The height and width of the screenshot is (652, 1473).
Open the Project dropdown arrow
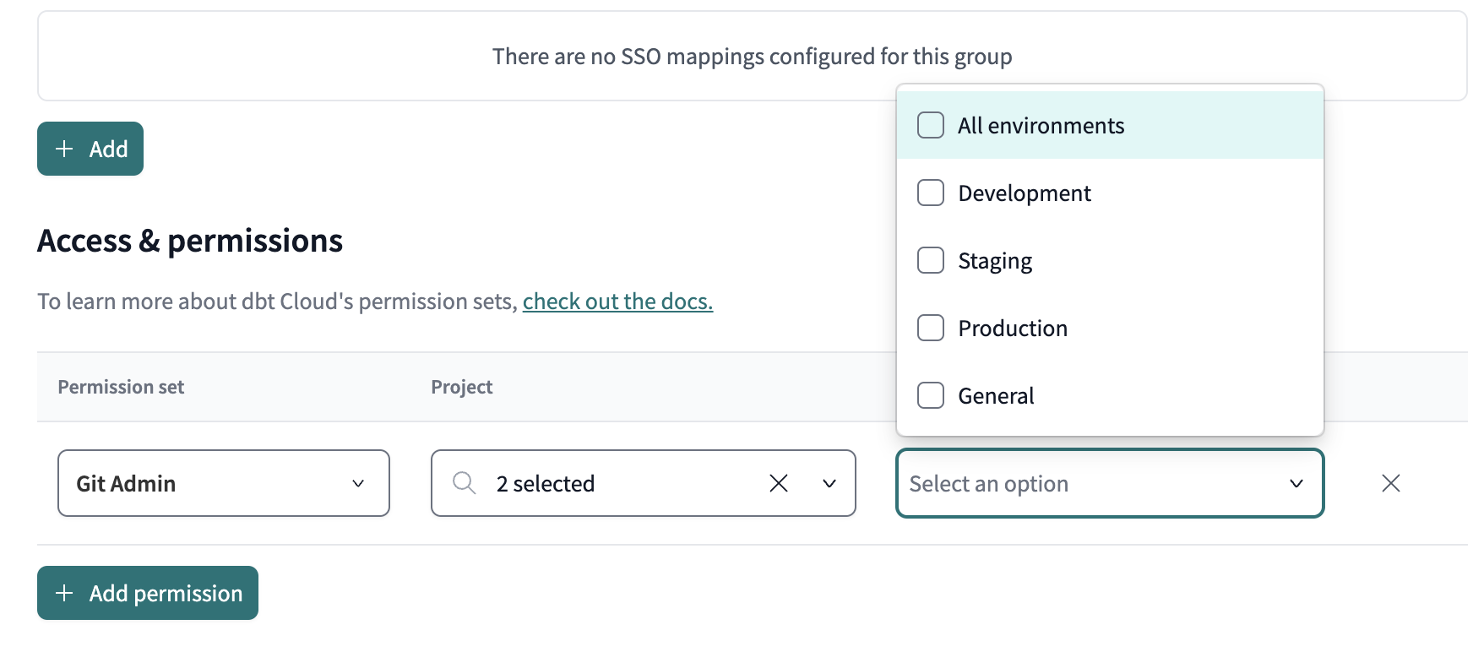click(829, 483)
